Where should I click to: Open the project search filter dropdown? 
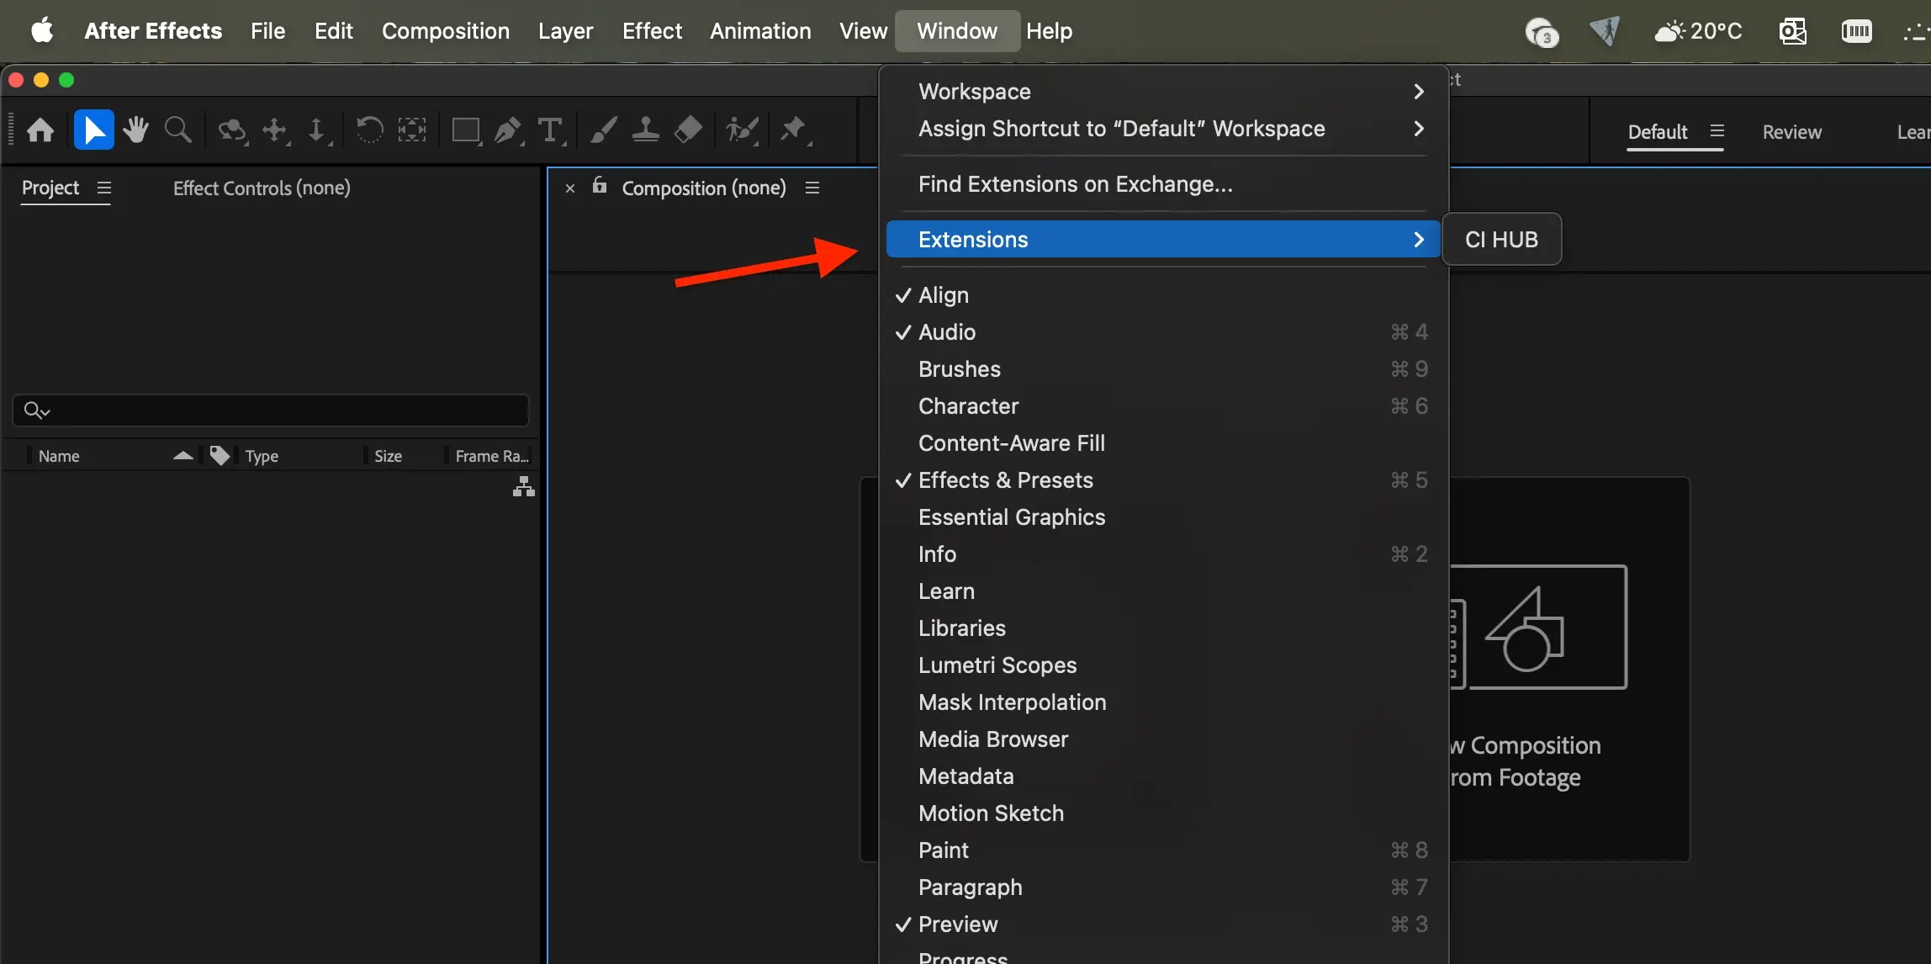(x=37, y=410)
